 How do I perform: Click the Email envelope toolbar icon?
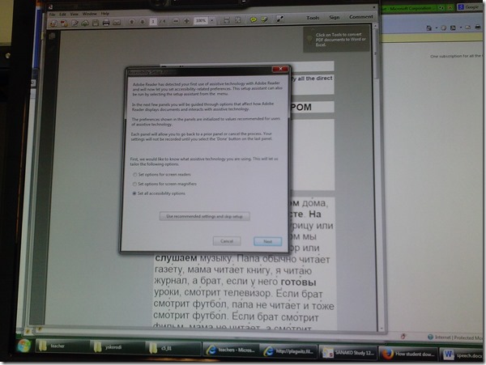click(x=117, y=23)
